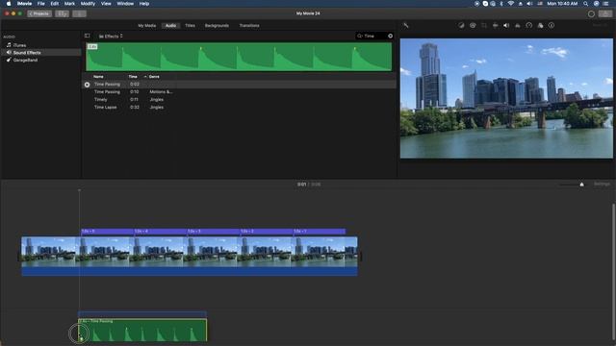Open the Modify menu

click(88, 4)
